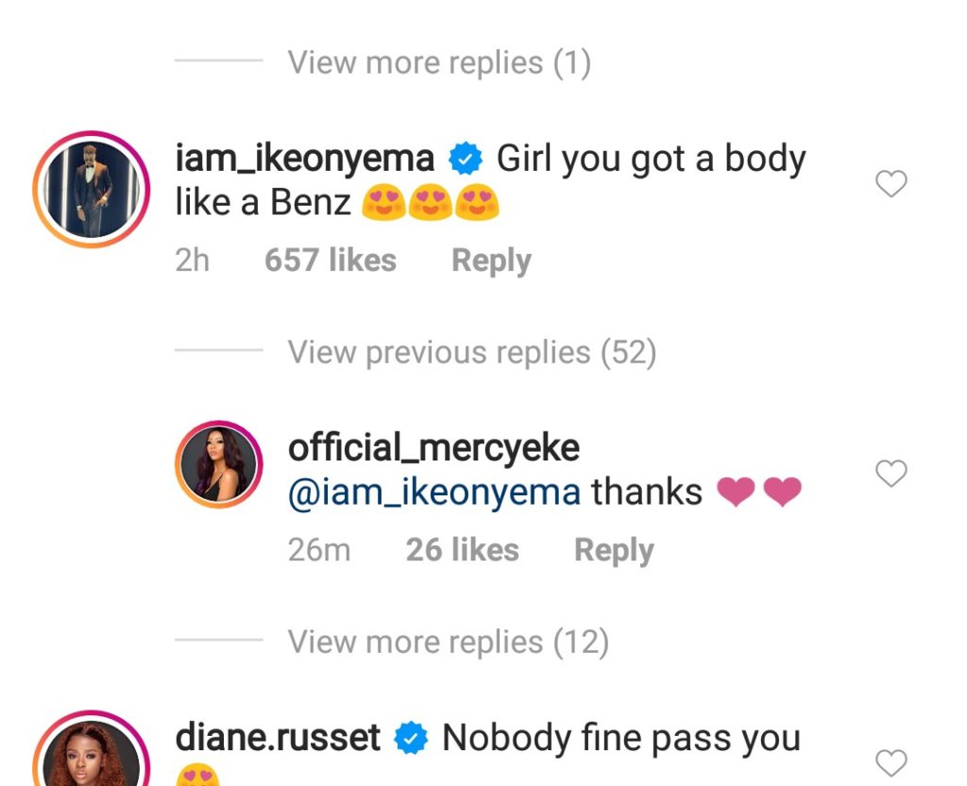This screenshot has width=967, height=786.
Task: Reply to iam_ikeonyema's comment
Action: [x=491, y=260]
